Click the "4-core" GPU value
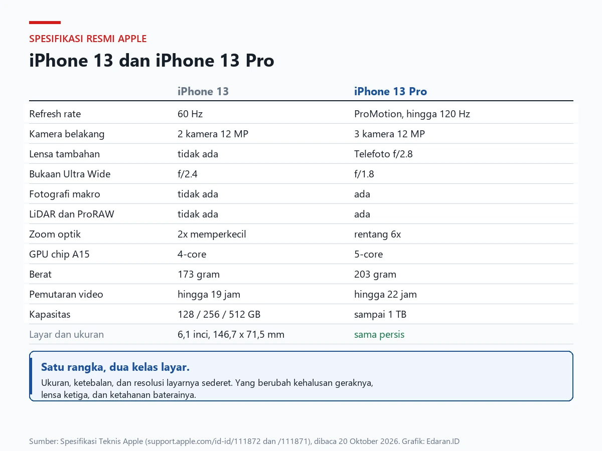The width and height of the screenshot is (602, 451). pyautogui.click(x=192, y=254)
